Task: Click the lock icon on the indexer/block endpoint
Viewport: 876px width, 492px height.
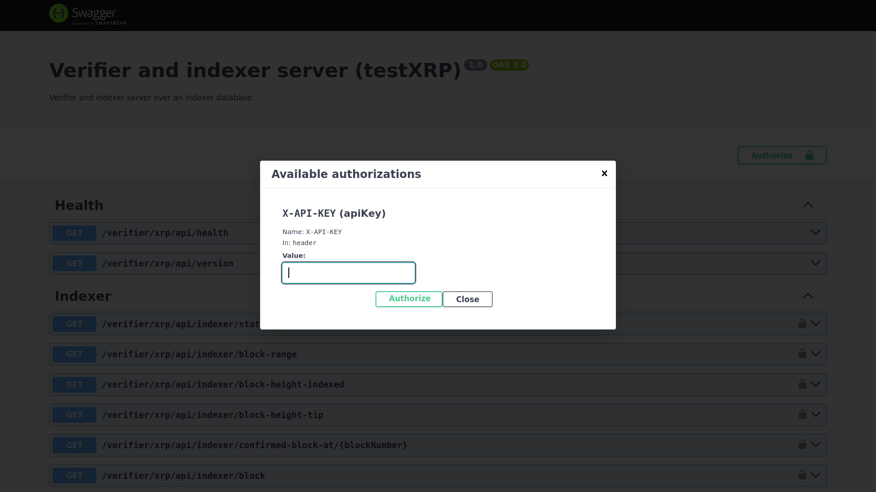Action: (x=802, y=475)
